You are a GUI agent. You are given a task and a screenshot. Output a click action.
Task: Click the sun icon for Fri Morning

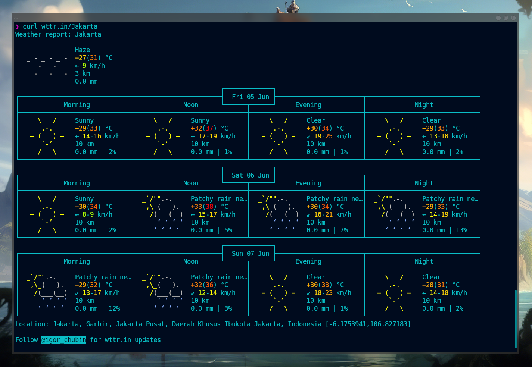pyautogui.click(x=47, y=136)
